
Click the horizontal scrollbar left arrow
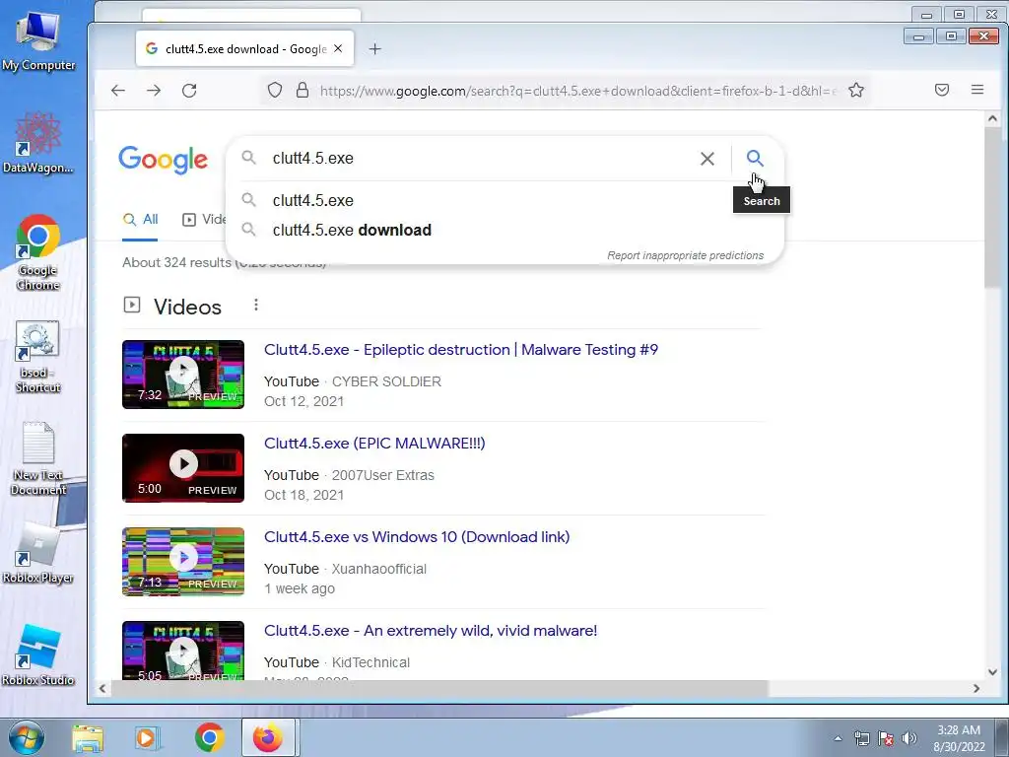tap(102, 688)
